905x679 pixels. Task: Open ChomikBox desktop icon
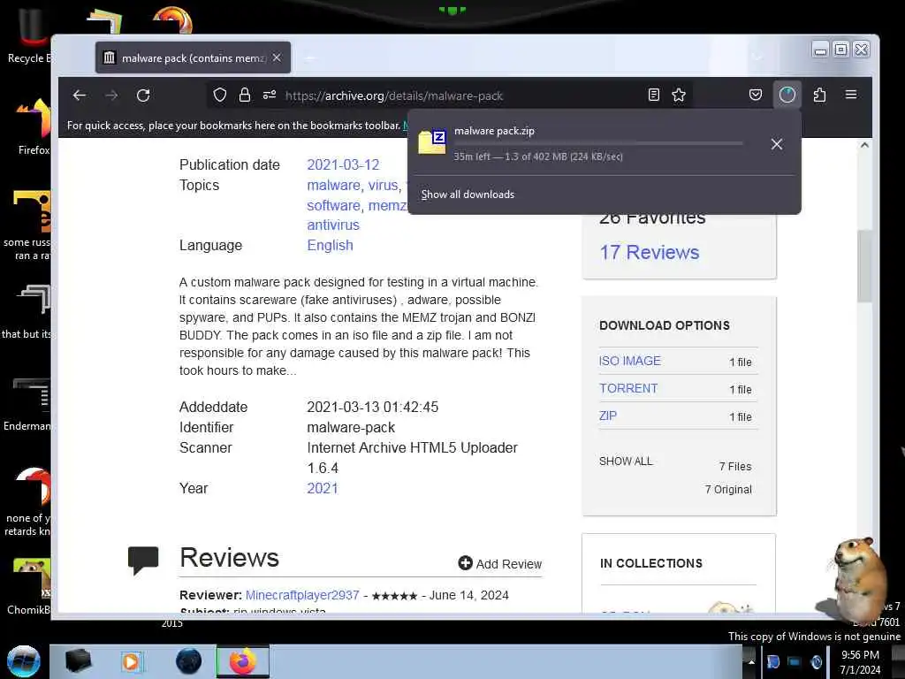pyautogui.click(x=30, y=587)
